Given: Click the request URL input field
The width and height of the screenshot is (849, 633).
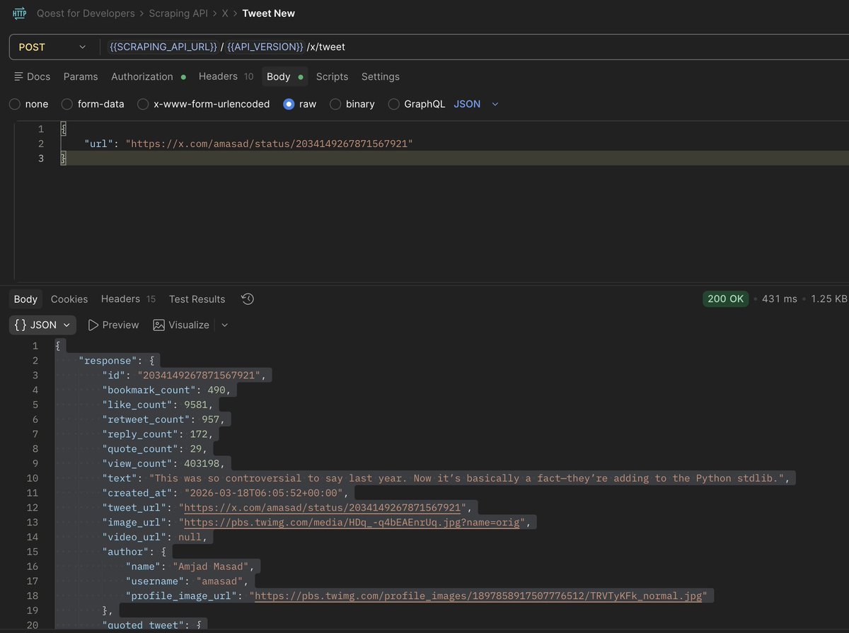Looking at the screenshot, I should (474, 47).
